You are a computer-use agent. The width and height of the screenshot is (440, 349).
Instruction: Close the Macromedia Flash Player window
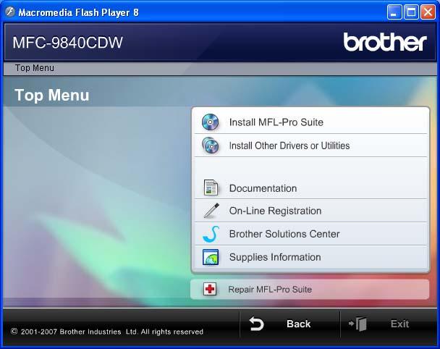[x=428, y=12]
